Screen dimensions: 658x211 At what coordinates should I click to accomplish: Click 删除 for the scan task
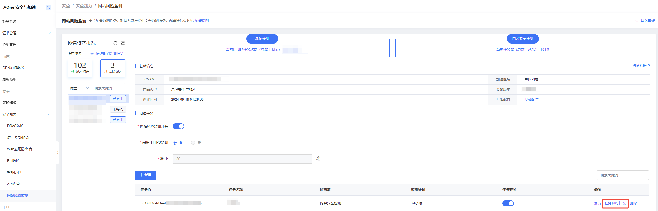pyautogui.click(x=633, y=203)
